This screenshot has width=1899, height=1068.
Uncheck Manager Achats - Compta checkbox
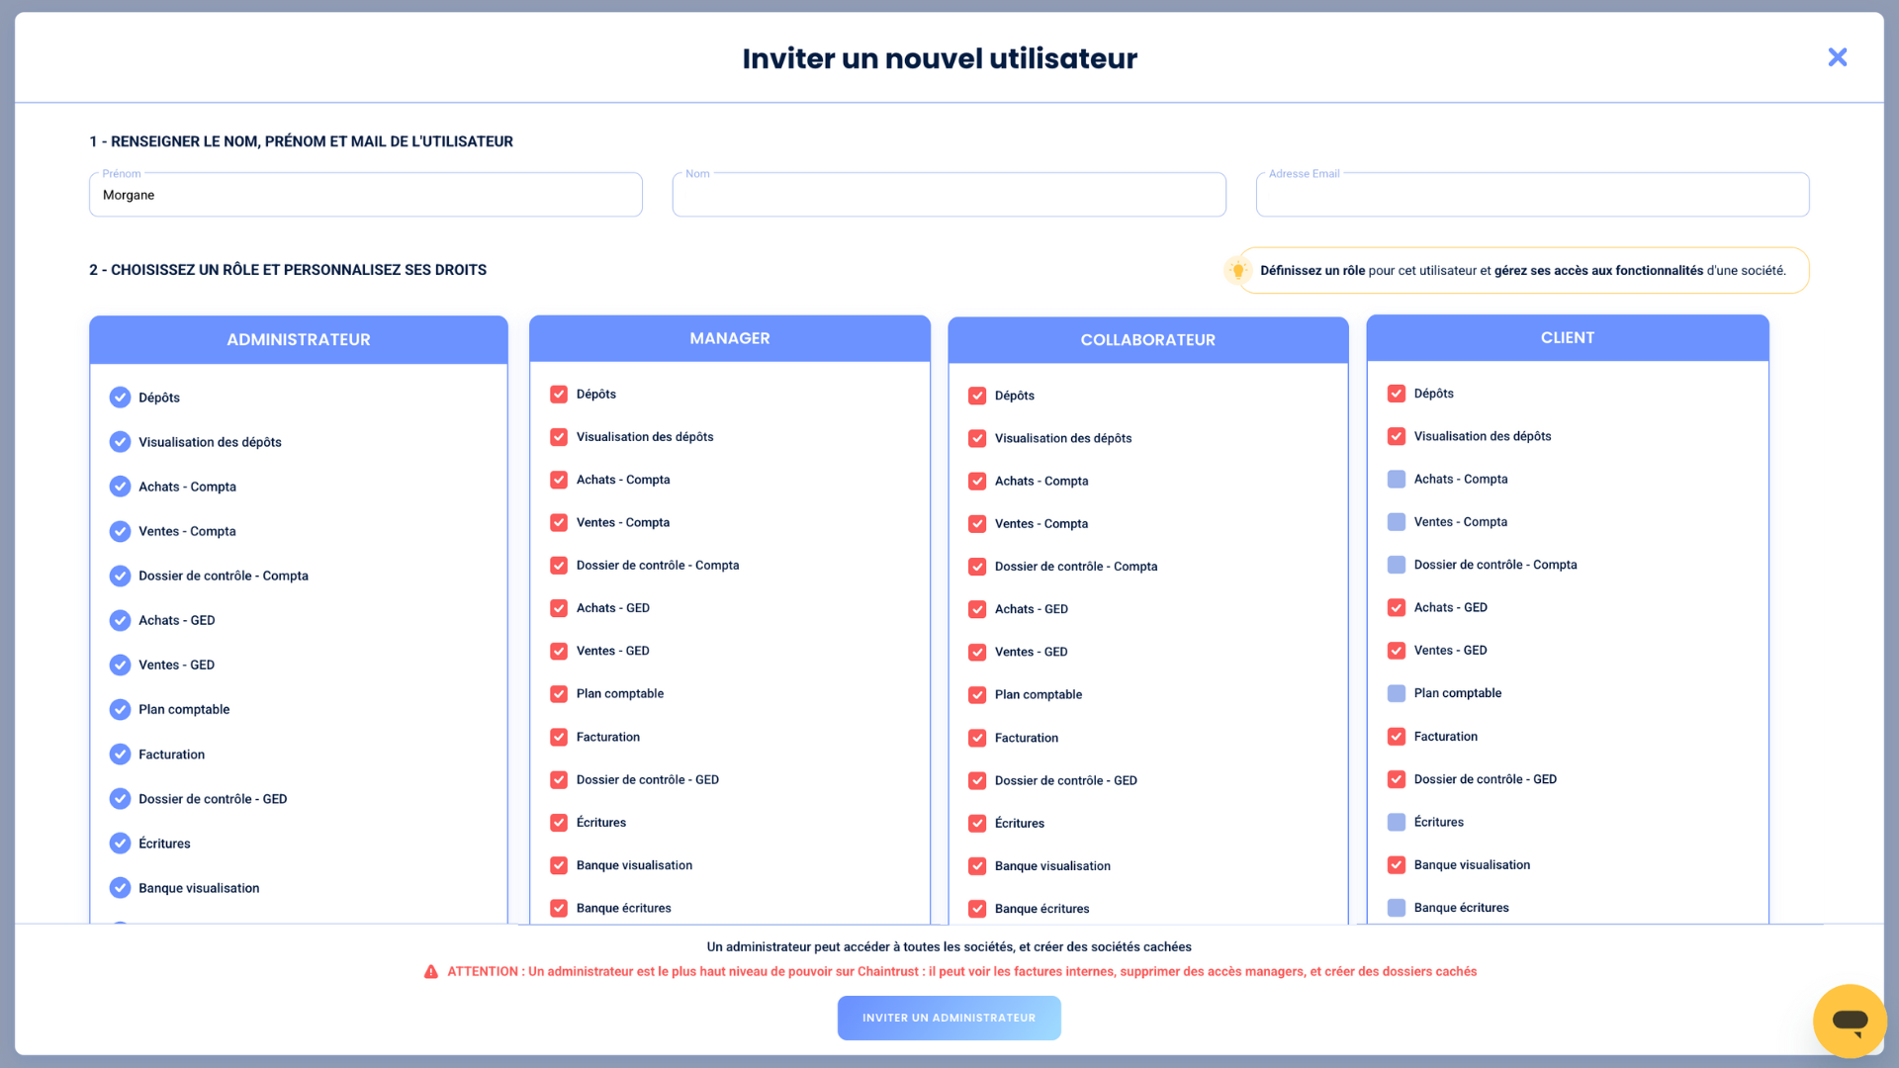559,480
